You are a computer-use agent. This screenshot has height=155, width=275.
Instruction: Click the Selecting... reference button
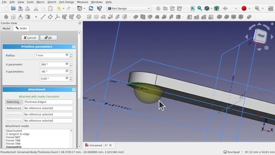point(14,102)
